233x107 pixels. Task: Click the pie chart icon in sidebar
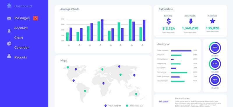point(9,43)
